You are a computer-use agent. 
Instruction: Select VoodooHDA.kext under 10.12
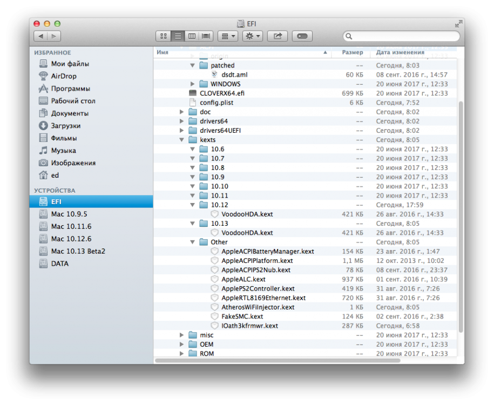[x=305, y=214]
